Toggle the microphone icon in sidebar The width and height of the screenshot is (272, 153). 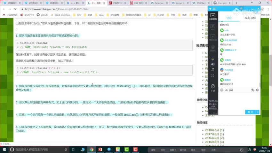[x=212, y=58]
